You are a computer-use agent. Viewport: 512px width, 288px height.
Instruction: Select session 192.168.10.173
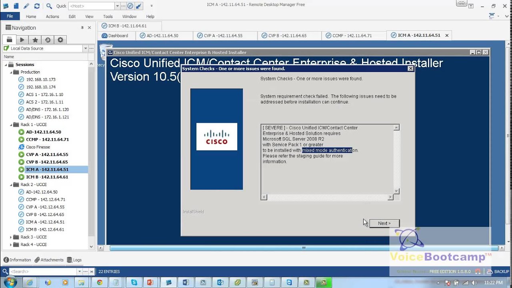(41, 80)
